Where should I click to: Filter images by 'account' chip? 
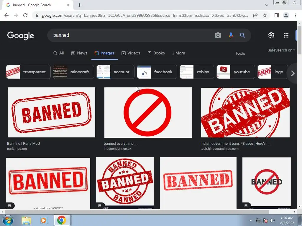coord(115,72)
